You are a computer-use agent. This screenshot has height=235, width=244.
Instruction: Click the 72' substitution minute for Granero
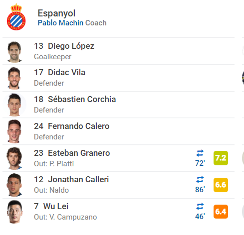tap(200, 163)
